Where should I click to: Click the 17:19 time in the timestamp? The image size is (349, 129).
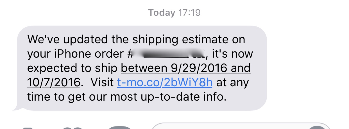pyautogui.click(x=189, y=13)
